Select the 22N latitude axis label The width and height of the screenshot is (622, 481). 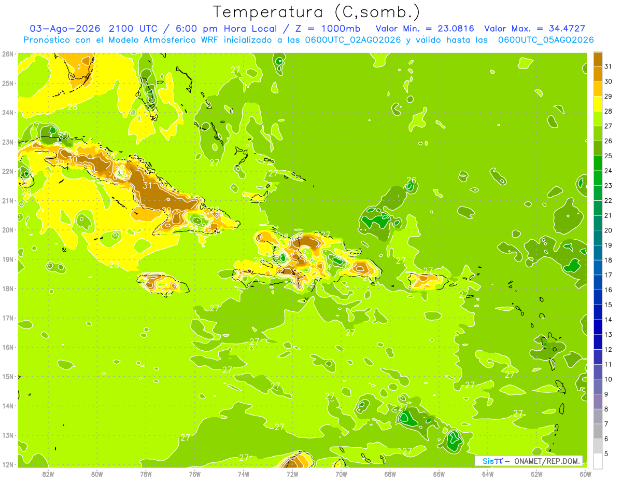[x=7, y=171]
